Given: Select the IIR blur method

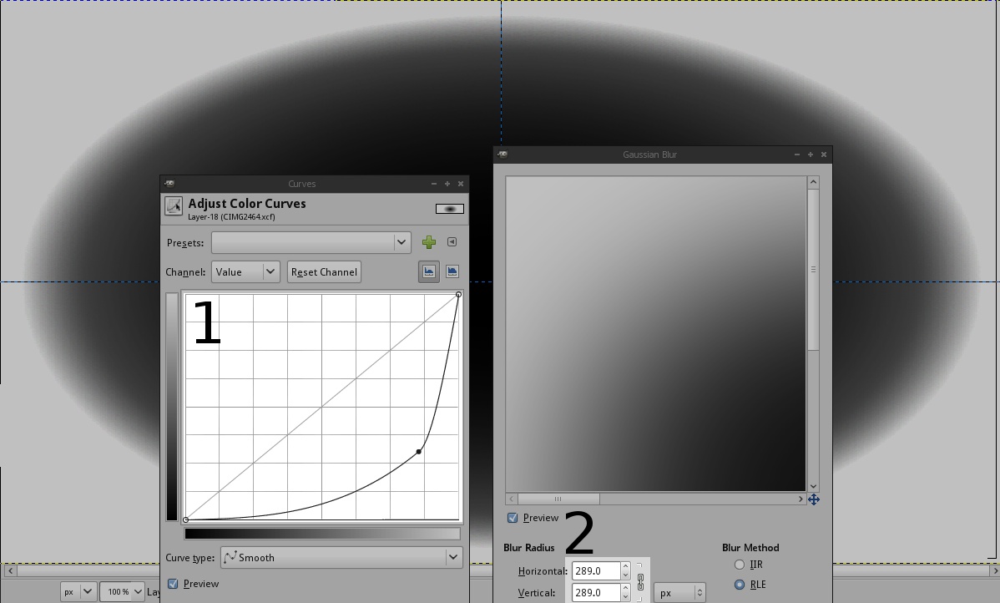Looking at the screenshot, I should (739, 564).
